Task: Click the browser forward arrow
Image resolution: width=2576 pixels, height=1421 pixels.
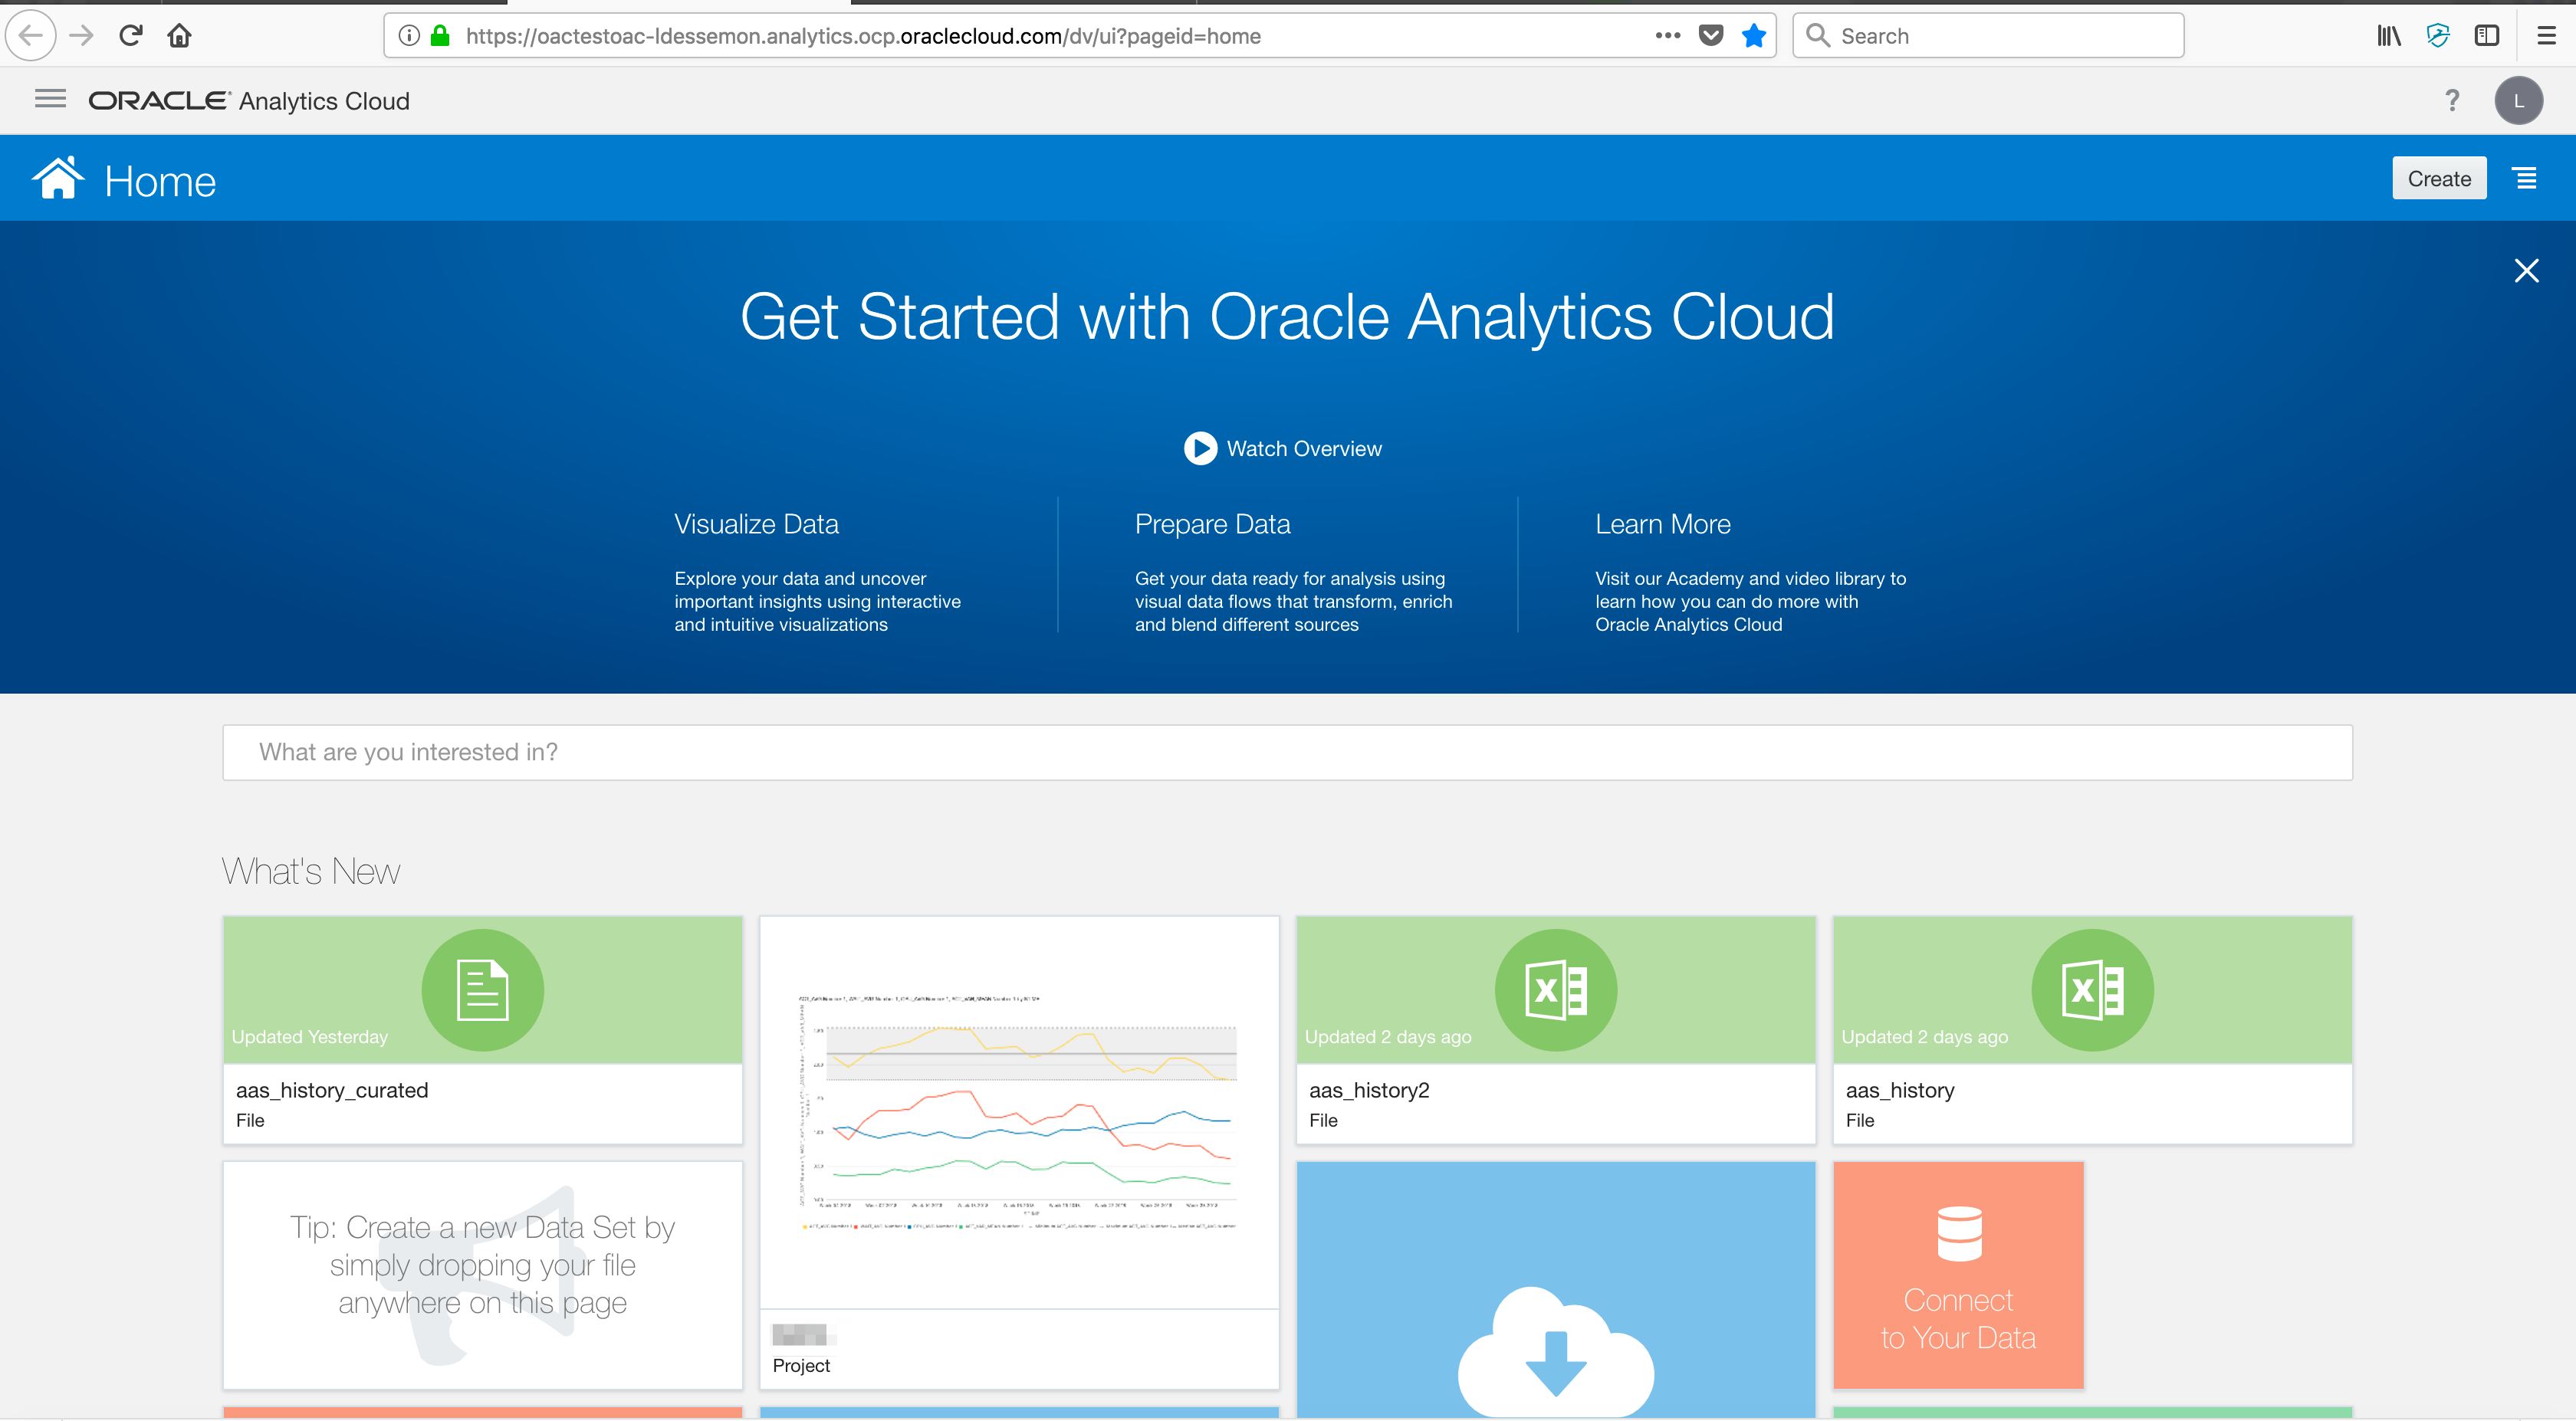Action: (x=82, y=36)
